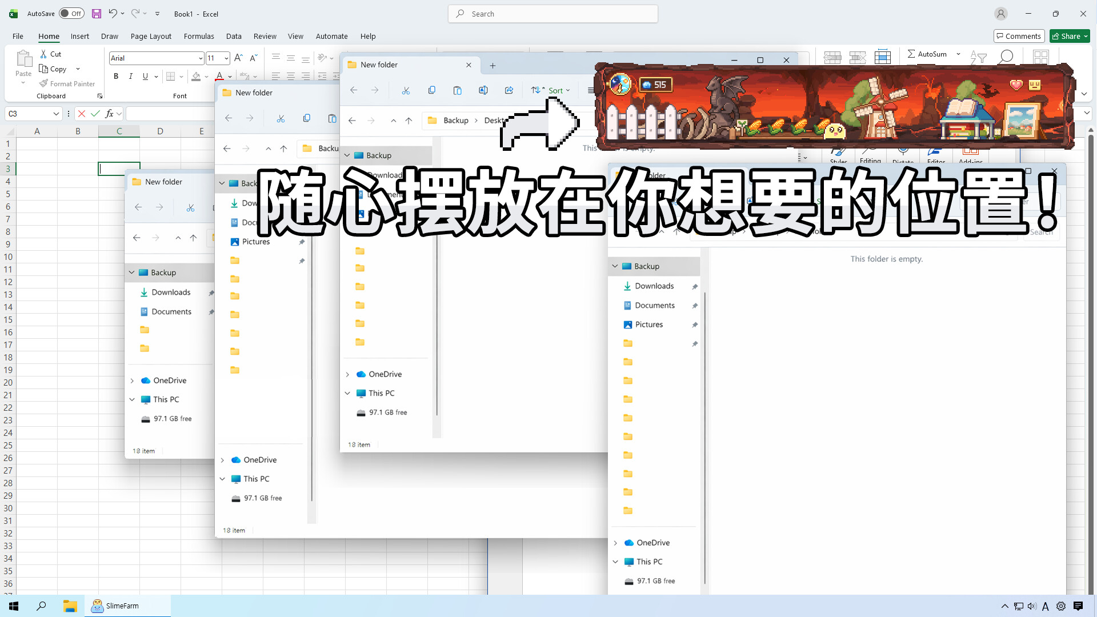The image size is (1097, 617).
Task: Click the yellow chick in SlimeFarm banner
Action: point(835,131)
